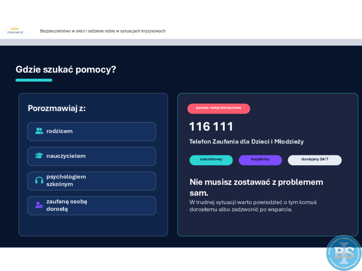The image size is (362, 271).
Task: Click the purple bezpłatny tag
Action: tap(260, 160)
